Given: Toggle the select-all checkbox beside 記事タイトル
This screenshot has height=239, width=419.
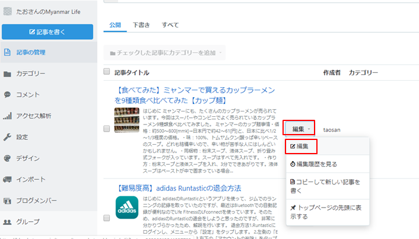Looking at the screenshot, I should point(107,71).
